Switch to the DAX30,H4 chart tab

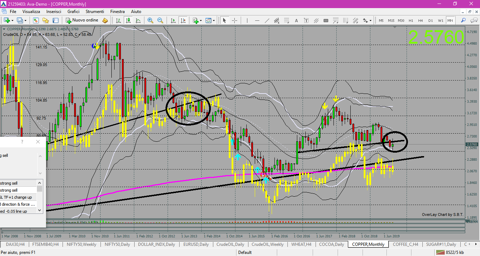coord(15,244)
